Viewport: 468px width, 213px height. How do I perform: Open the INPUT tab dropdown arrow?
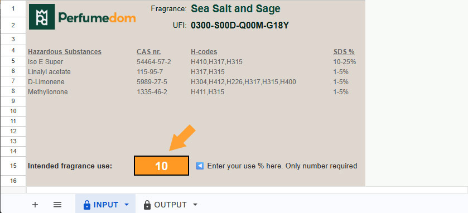coord(127,205)
